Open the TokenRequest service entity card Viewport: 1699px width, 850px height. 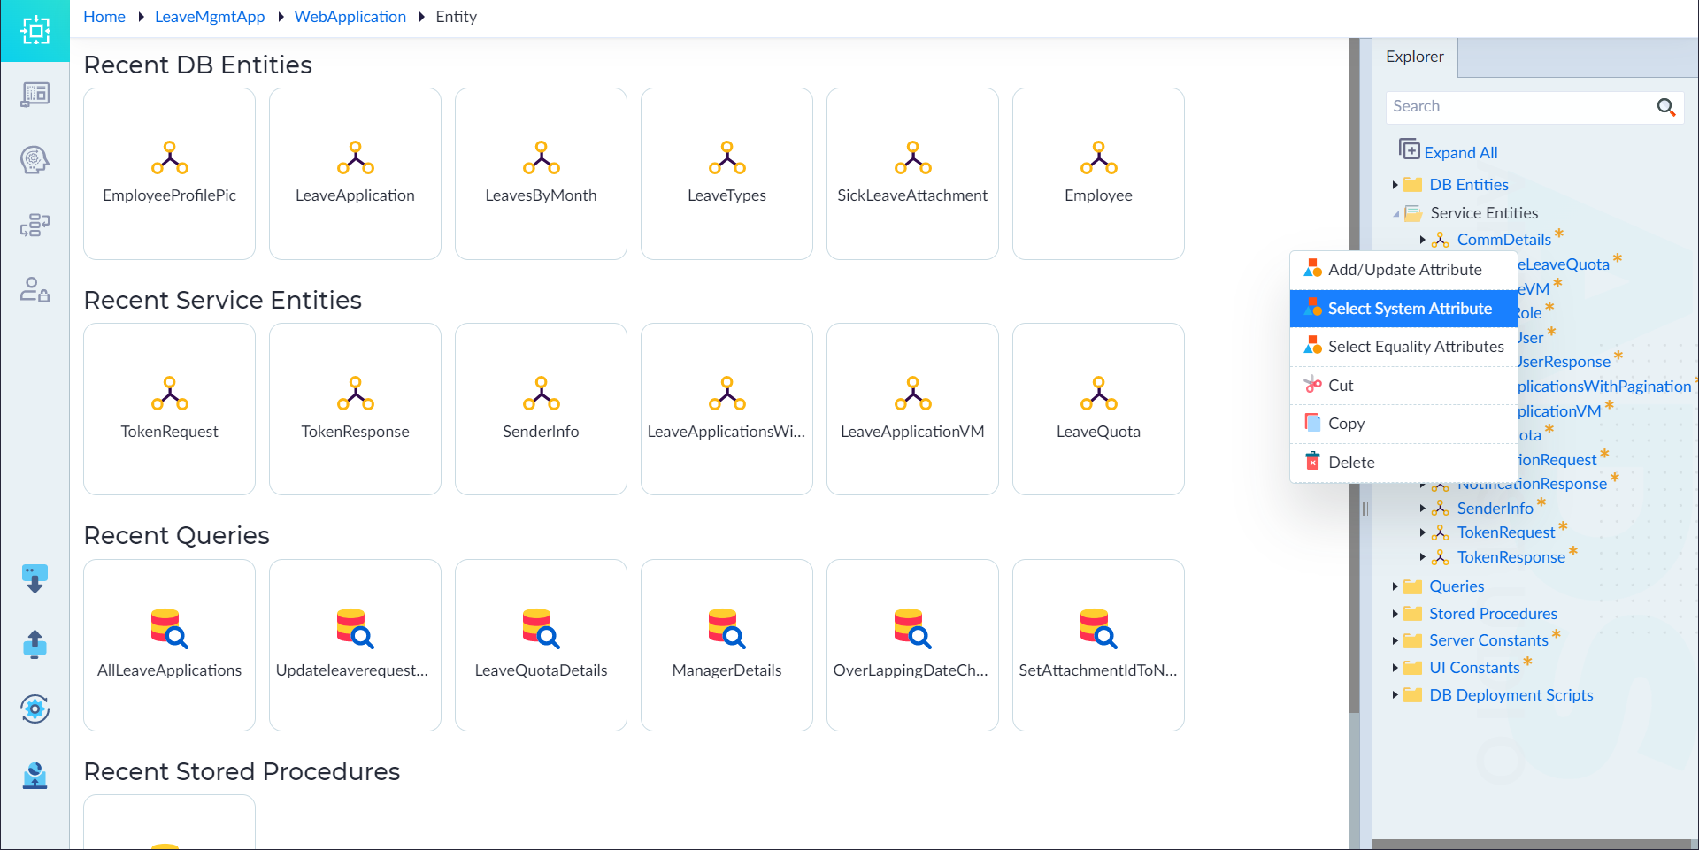(x=169, y=409)
